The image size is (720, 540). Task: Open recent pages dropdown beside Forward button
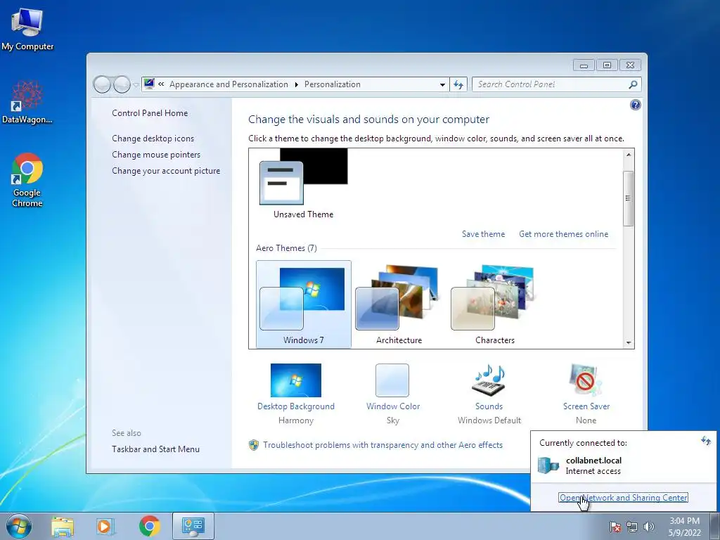pyautogui.click(x=136, y=85)
